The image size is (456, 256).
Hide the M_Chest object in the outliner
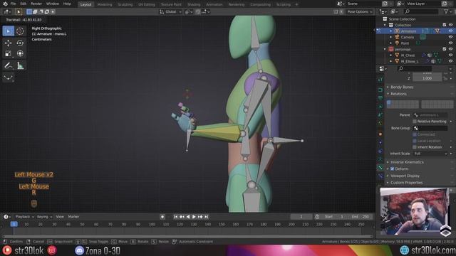[450, 55]
